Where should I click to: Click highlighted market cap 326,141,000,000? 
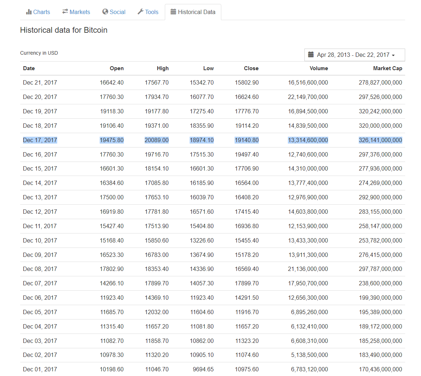click(380, 140)
